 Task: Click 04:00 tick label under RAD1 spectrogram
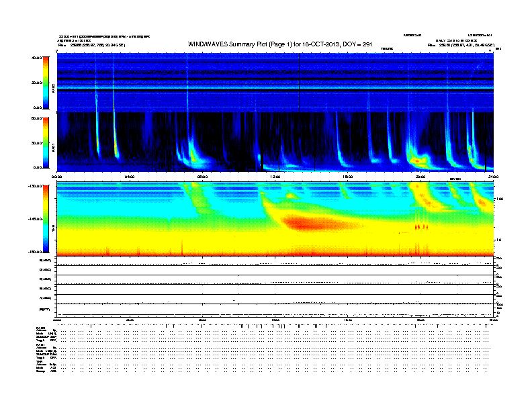(130, 177)
